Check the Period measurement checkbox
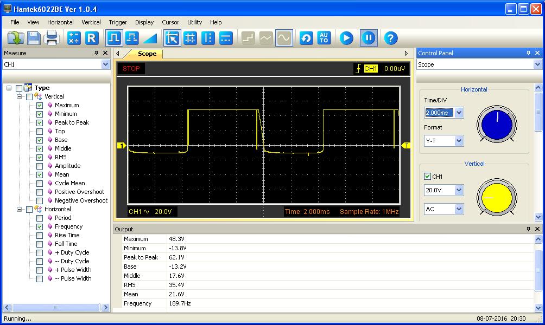 [40, 218]
